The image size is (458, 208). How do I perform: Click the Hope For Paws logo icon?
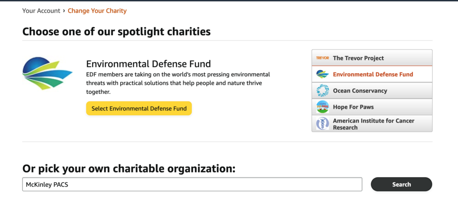[x=322, y=107]
